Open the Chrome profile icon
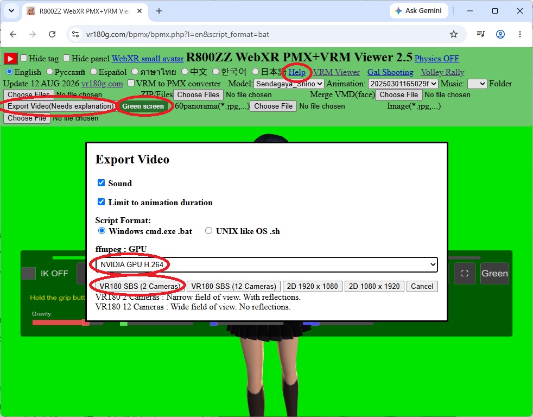This screenshot has width=533, height=417. click(x=500, y=34)
